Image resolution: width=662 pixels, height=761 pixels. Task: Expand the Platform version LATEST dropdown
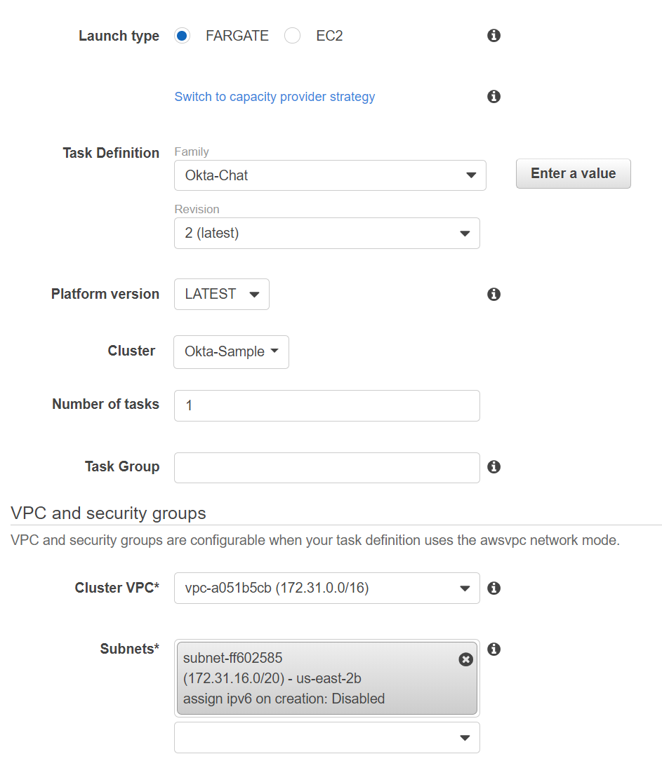[x=221, y=295]
